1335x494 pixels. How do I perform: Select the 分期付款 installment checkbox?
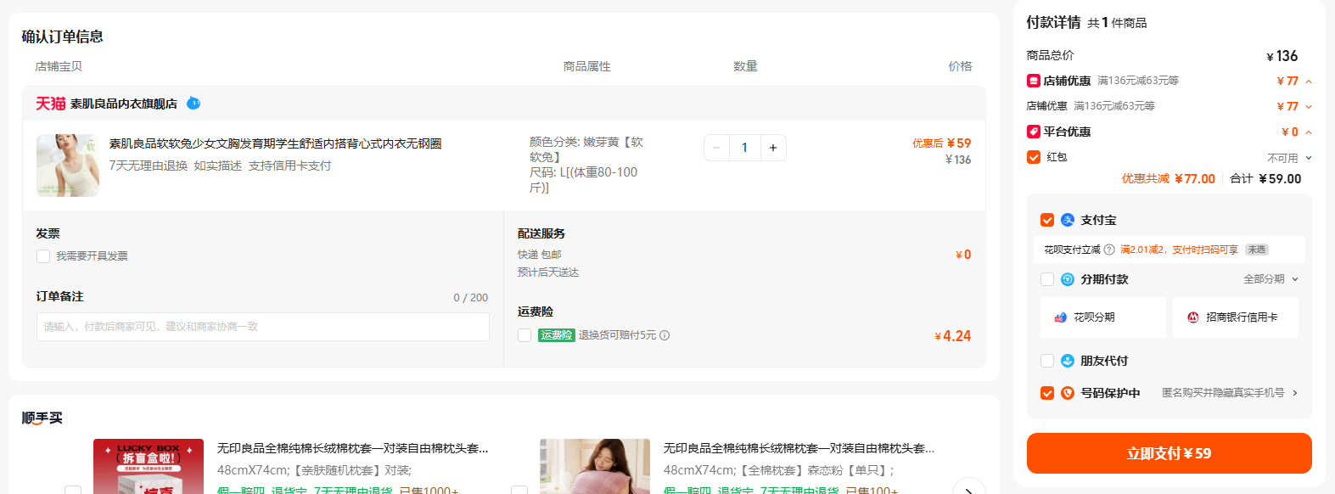pyautogui.click(x=1047, y=279)
